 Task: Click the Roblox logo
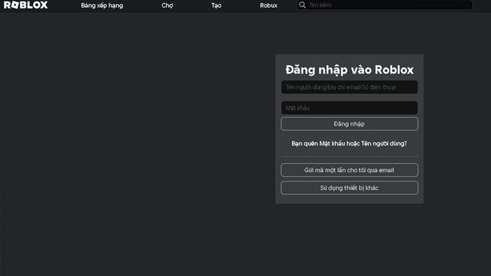[x=26, y=5]
